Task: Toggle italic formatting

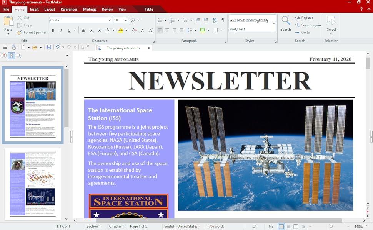Action: coord(61,30)
